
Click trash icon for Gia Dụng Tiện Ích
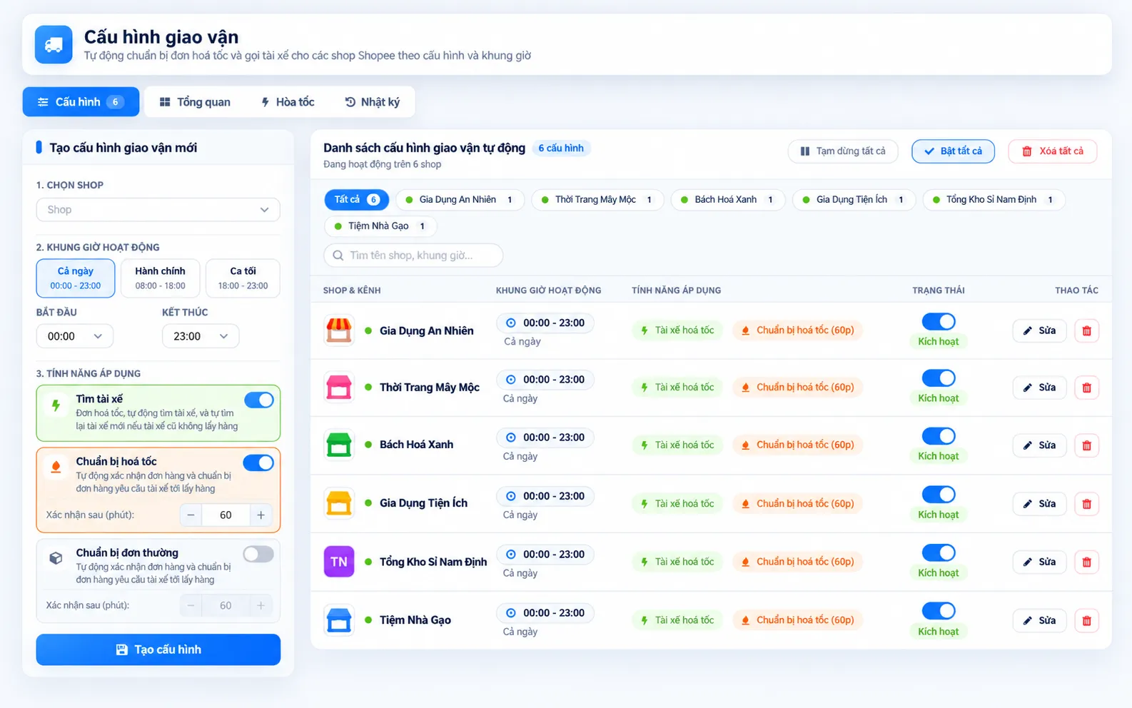click(1086, 504)
